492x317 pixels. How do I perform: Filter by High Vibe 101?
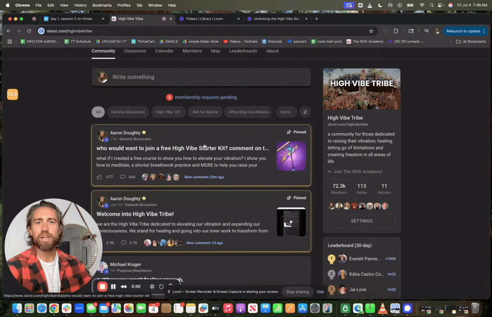(x=168, y=112)
